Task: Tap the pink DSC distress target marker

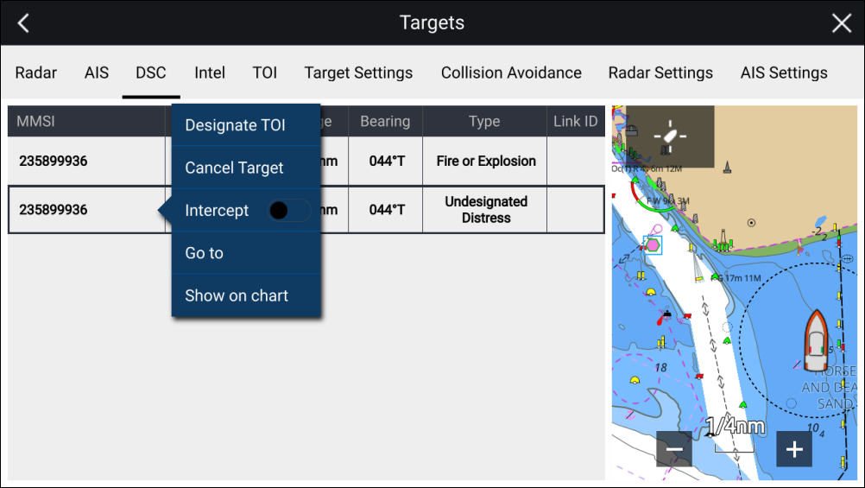Action: tap(653, 245)
